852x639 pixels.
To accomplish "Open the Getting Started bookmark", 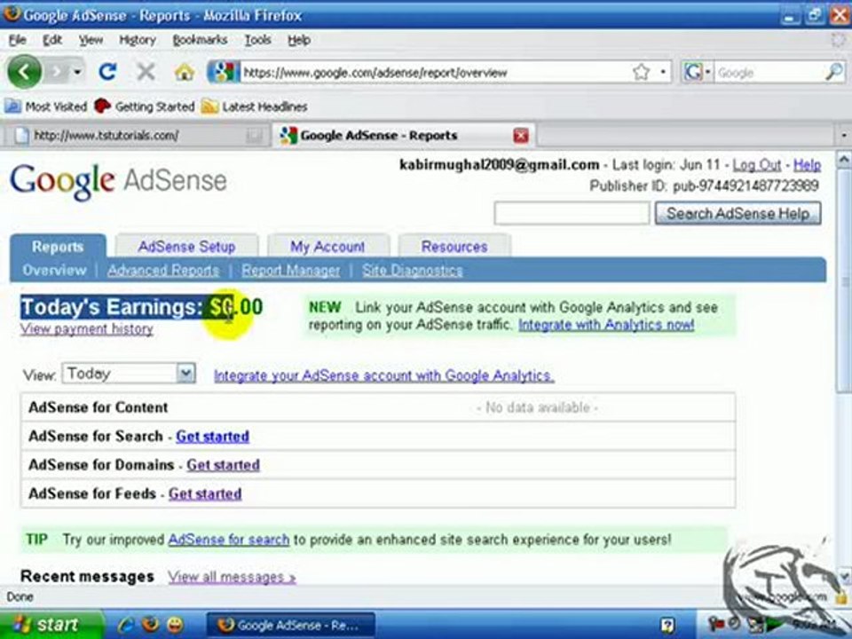I will tap(144, 106).
